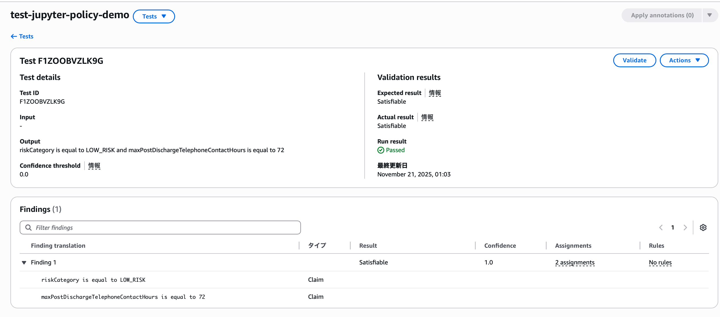Image resolution: width=720 pixels, height=317 pixels.
Task: Click the 2 assignments link
Action: [574, 262]
